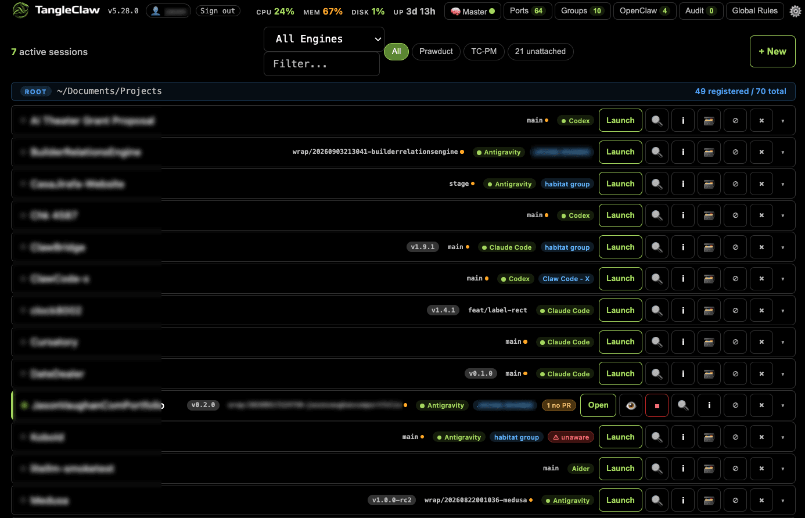Click magnifier icon in the stage branch row
805x518 pixels.
click(x=657, y=184)
